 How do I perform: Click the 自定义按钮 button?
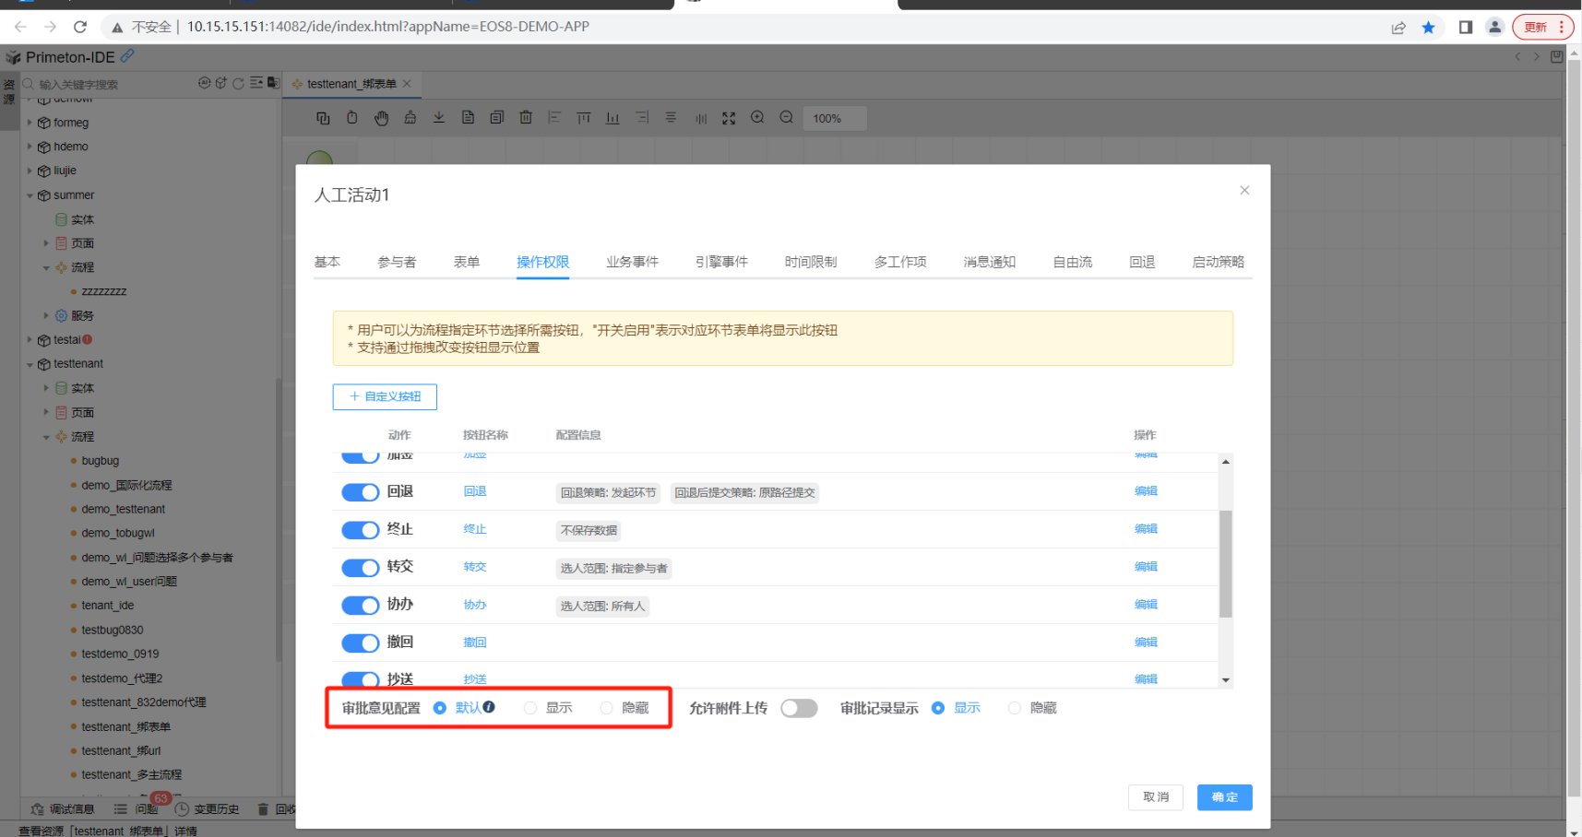[385, 396]
